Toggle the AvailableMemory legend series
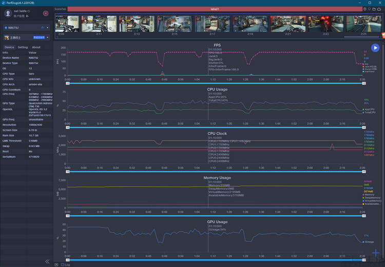Image resolution: width=385 pixels, height=267 pixels. pyautogui.click(x=372, y=204)
